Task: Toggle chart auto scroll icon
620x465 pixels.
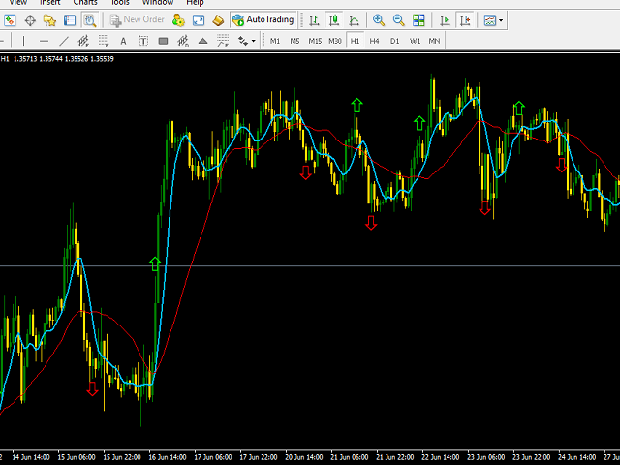Action: coord(446,20)
